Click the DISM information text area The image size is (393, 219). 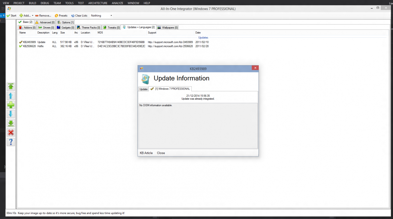198,126
